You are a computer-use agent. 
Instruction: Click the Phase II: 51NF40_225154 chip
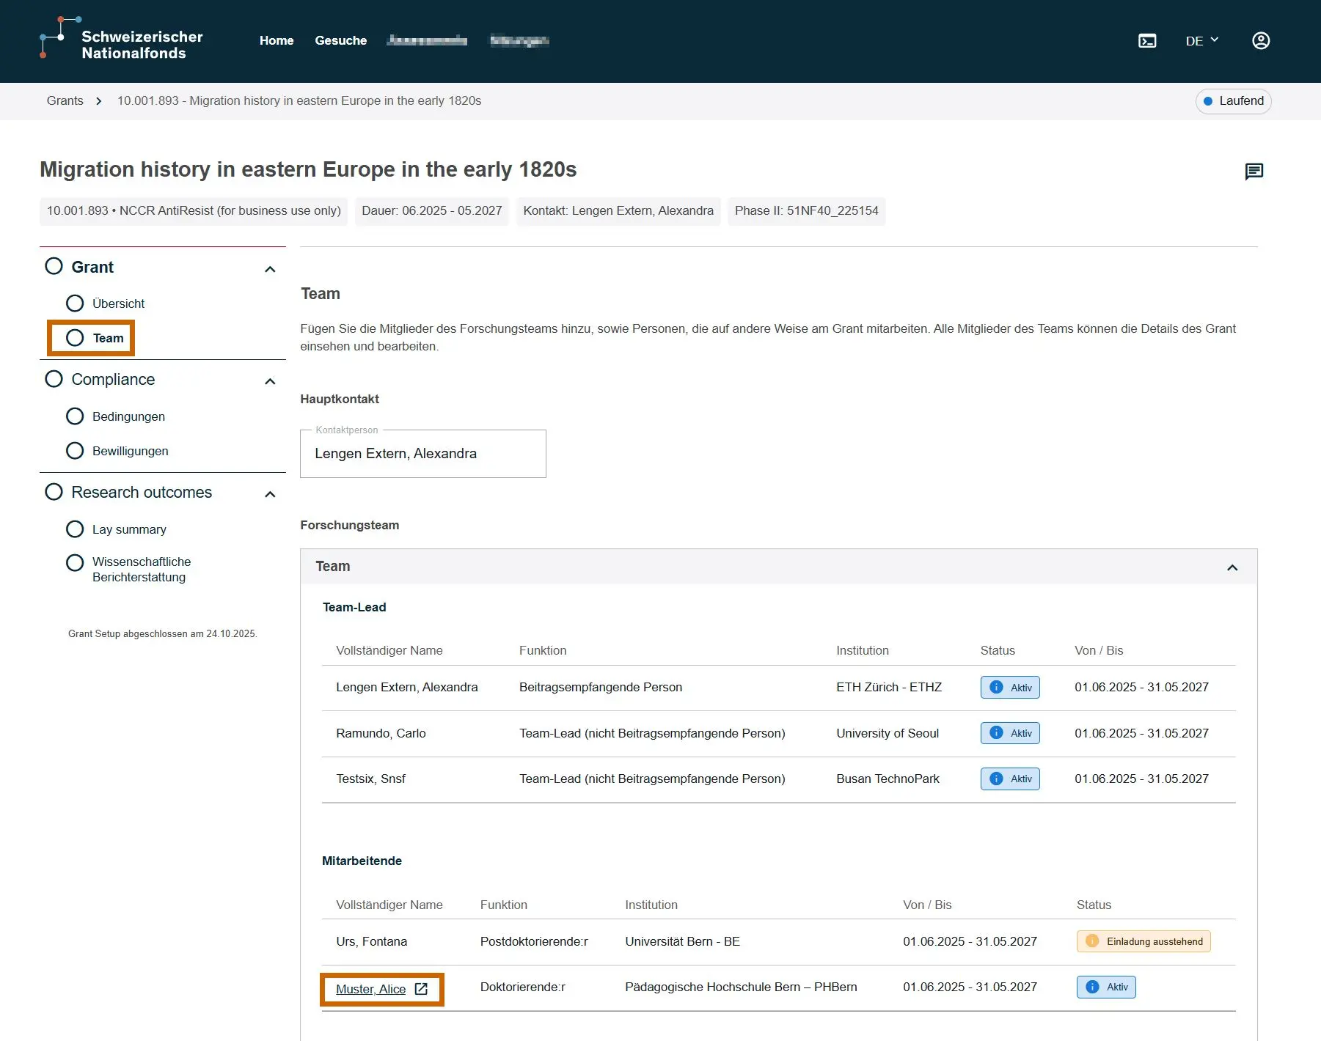(807, 211)
